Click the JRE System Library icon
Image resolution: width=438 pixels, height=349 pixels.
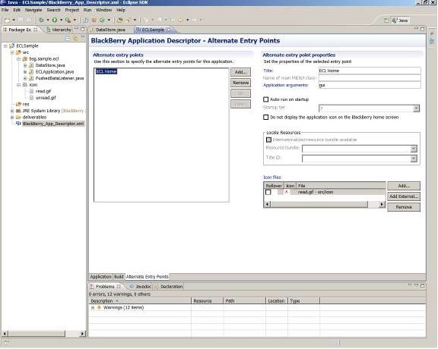18,111
